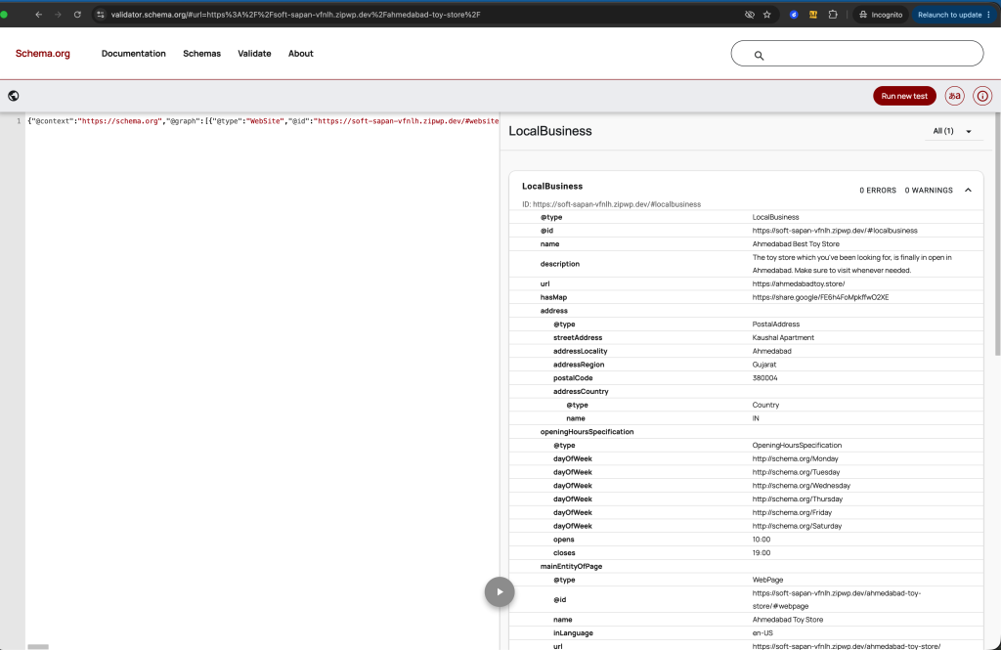
Task: Click the Incognito indicator
Action: pyautogui.click(x=881, y=15)
